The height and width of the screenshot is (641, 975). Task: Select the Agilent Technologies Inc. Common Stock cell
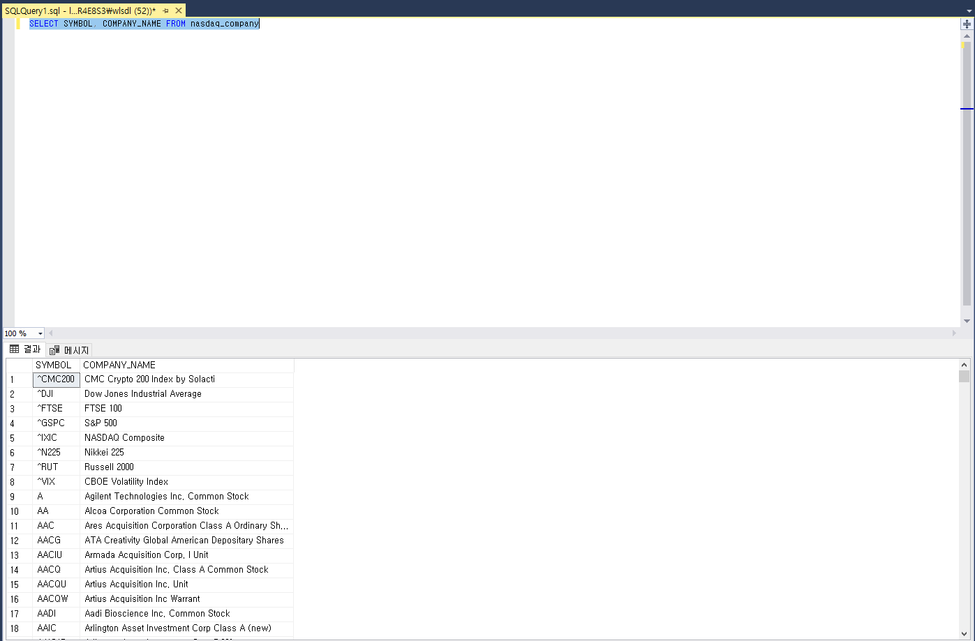pyautogui.click(x=186, y=497)
